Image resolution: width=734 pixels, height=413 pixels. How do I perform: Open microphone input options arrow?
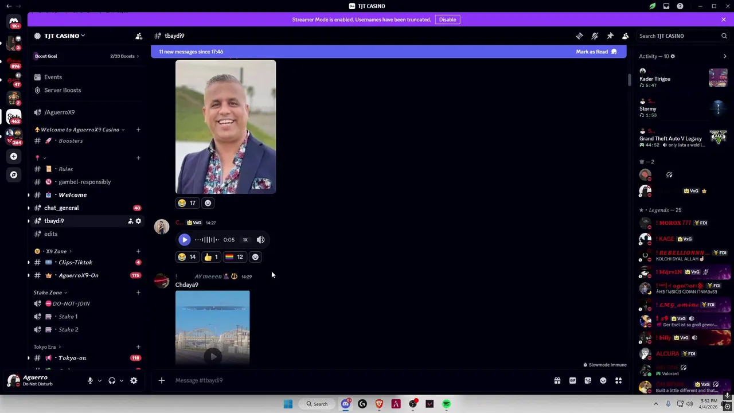tap(99, 380)
